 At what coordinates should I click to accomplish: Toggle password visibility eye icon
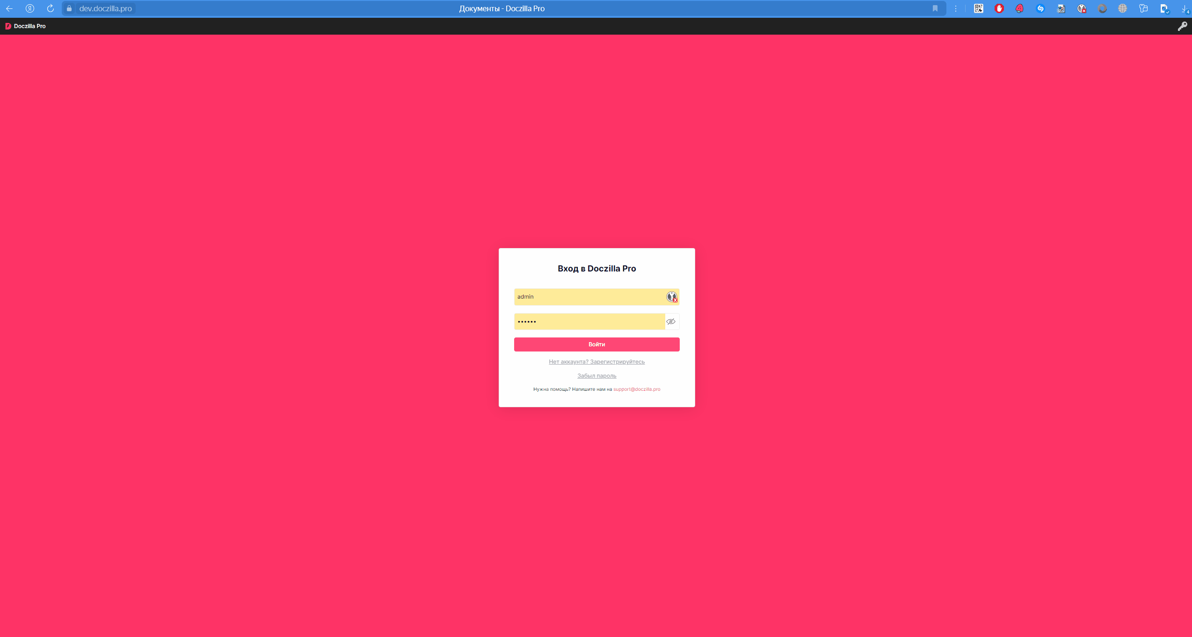tap(671, 322)
